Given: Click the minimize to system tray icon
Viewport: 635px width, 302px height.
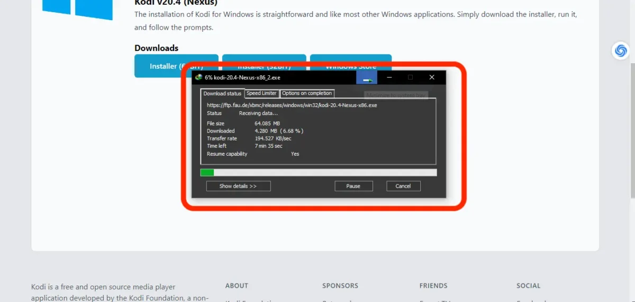Looking at the screenshot, I should [x=367, y=77].
